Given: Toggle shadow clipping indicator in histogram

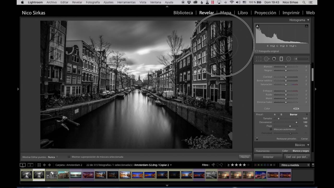Looking at the screenshot, I should (257, 26).
